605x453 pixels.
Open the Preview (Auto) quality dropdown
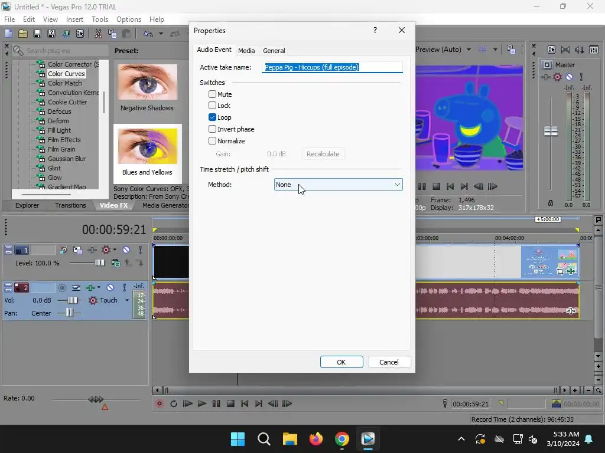click(x=469, y=50)
